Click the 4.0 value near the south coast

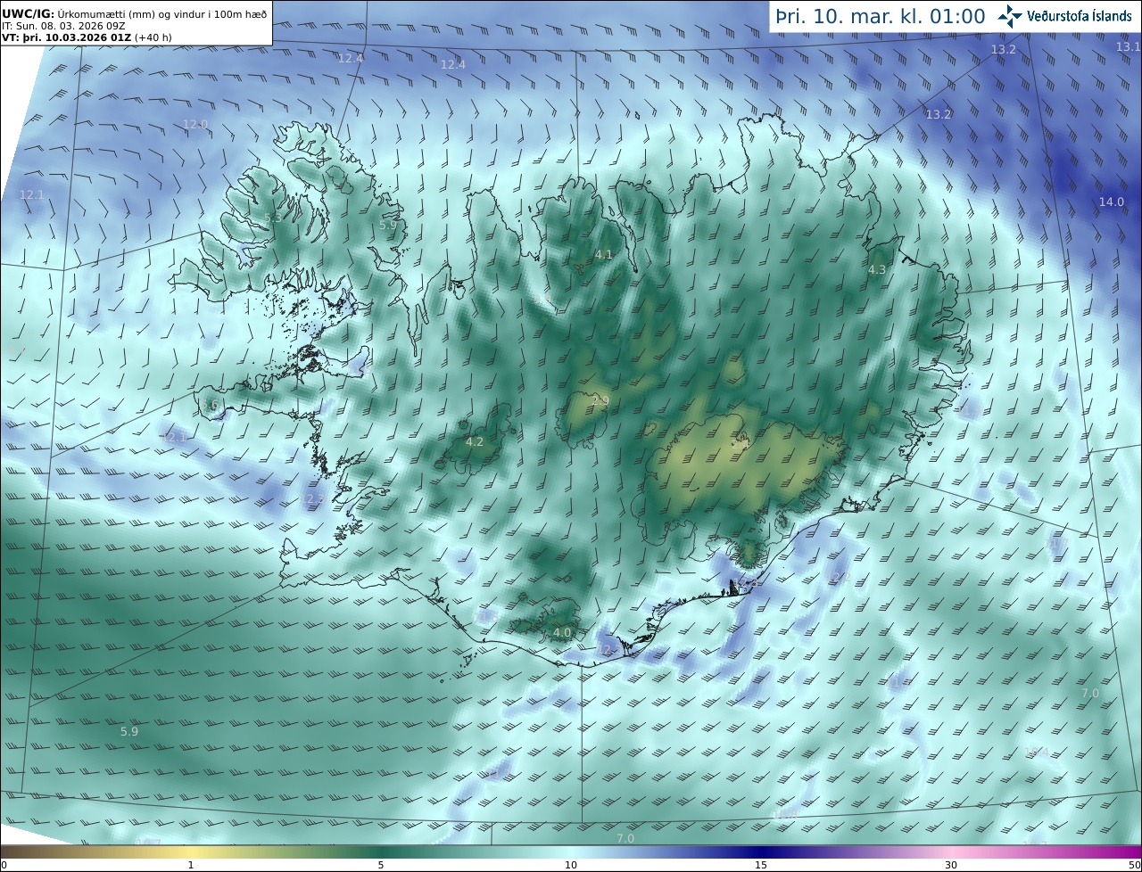click(562, 633)
